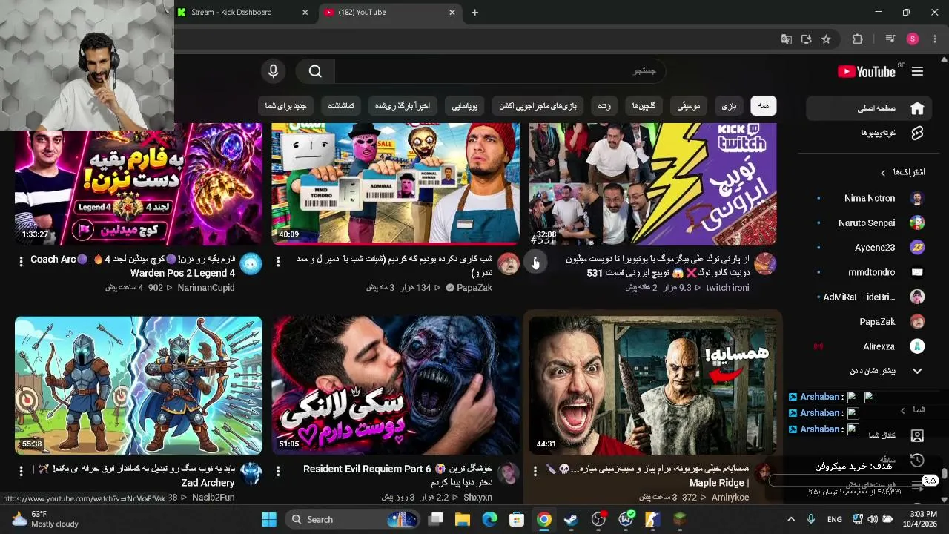Open Steam from the taskbar
949x534 pixels.
point(571,519)
